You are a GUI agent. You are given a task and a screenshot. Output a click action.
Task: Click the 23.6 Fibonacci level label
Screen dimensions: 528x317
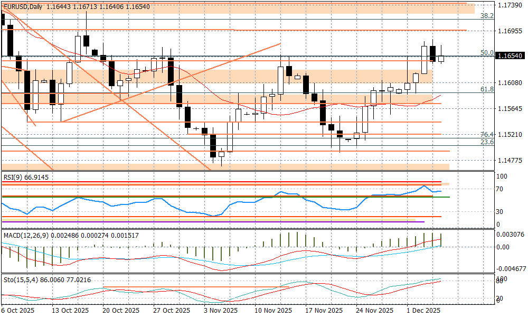click(487, 142)
